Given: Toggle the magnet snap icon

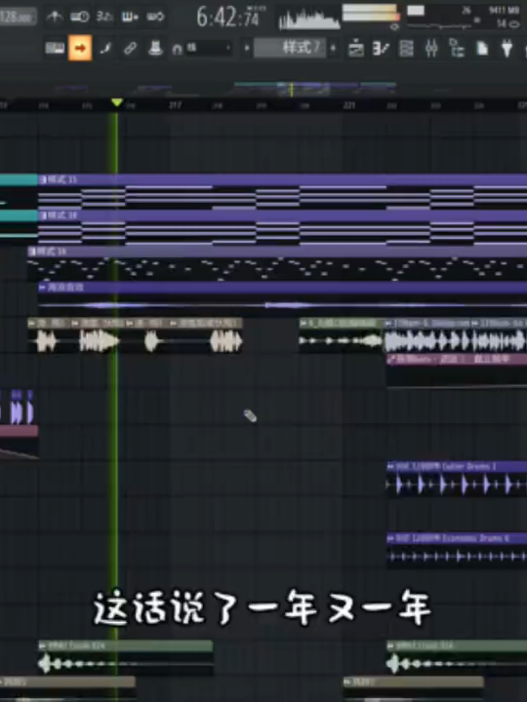Looking at the screenshot, I should click(177, 50).
